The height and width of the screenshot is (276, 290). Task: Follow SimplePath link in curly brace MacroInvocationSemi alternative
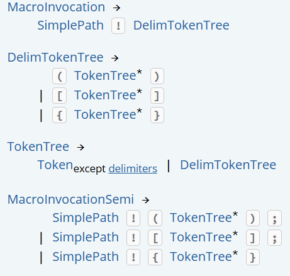[86, 257]
